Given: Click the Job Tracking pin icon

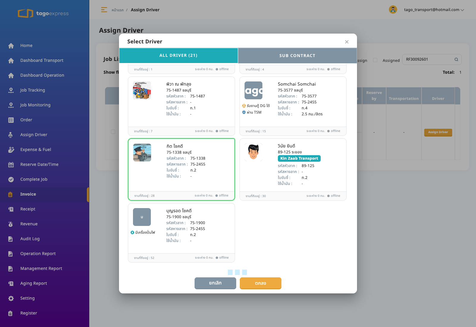Looking at the screenshot, I should 11,90.
